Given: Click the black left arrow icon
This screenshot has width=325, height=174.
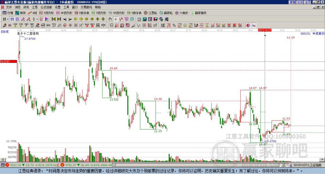Looking at the screenshot, I should point(64,19).
